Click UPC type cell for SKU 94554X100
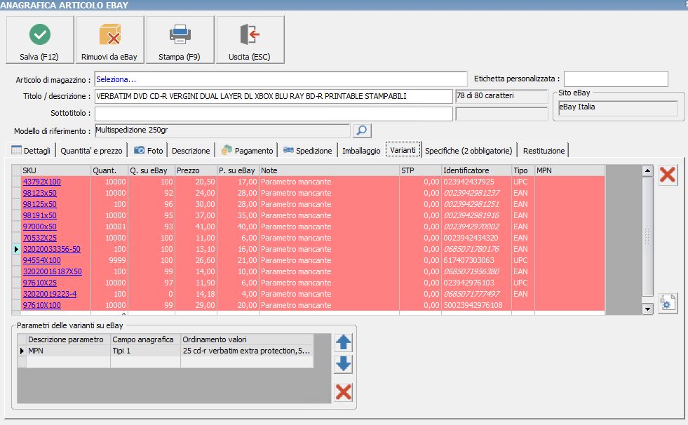Viewport: 688px width, 425px height. coord(523,260)
